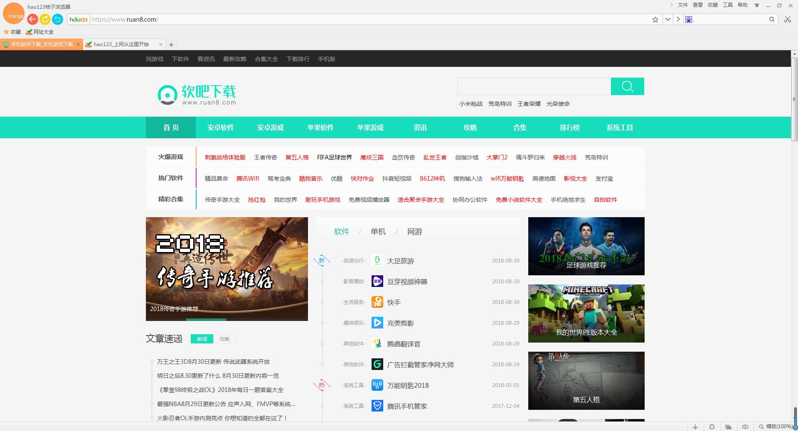Open a new tab with plus button
The image size is (798, 431).
(171, 45)
